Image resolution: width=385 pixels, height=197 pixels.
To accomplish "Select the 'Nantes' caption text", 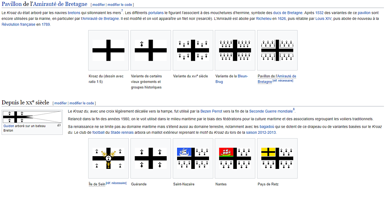I will (x=221, y=184).
